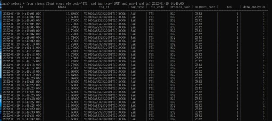
Task: Click the taos> prompt
Action: pos(6,3)
